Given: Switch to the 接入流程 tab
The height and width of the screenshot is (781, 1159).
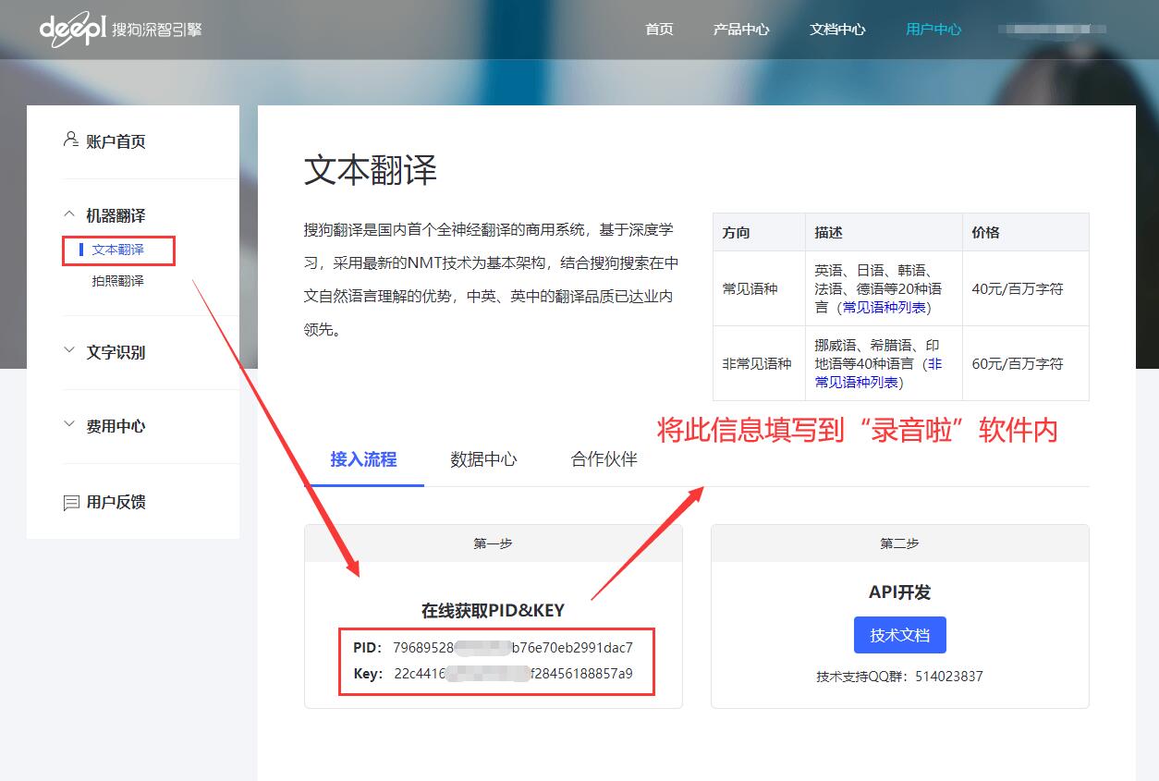Looking at the screenshot, I should tap(363, 459).
